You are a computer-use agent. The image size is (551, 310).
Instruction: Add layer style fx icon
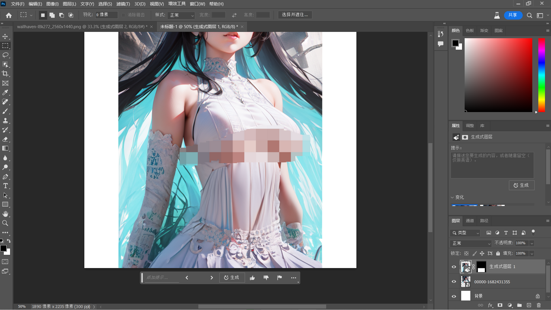pos(490,305)
